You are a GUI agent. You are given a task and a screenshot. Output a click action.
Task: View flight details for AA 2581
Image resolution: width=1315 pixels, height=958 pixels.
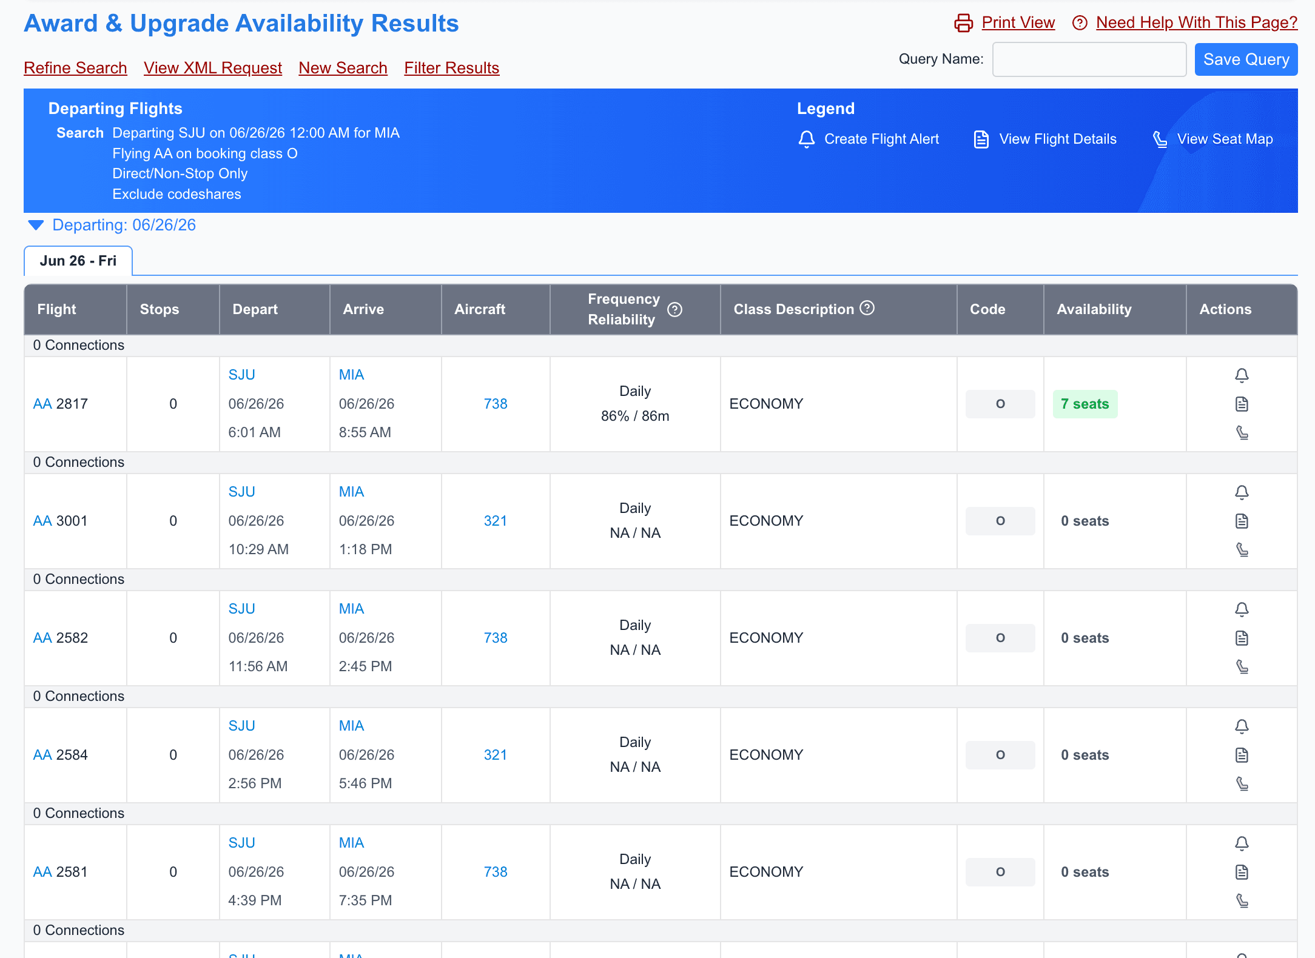[1242, 872]
